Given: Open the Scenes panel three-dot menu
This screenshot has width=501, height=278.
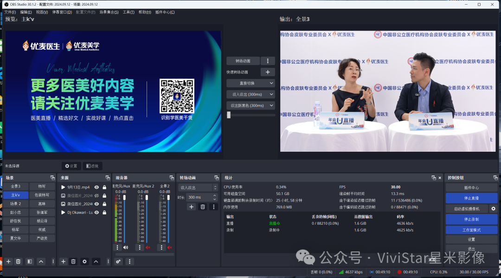Looking at the screenshot, I should 53,261.
